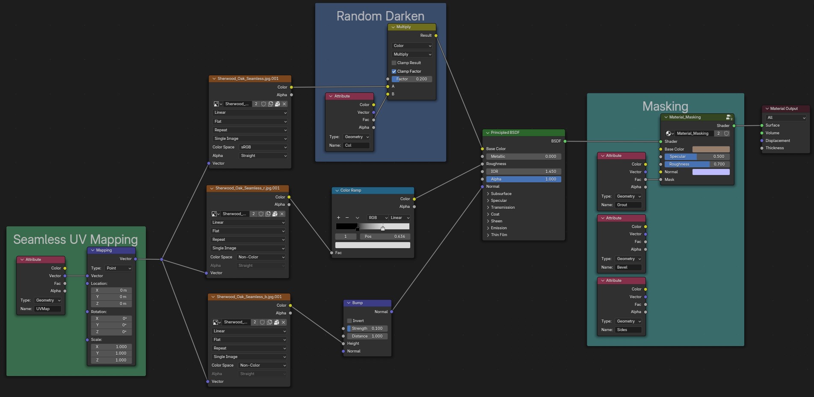Screen dimensions: 814x397
Task: Remove a Color Ramp stop
Action: (x=347, y=218)
